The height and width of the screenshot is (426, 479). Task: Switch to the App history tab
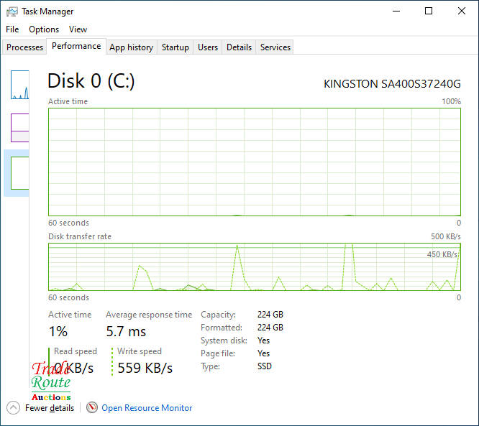tap(131, 47)
